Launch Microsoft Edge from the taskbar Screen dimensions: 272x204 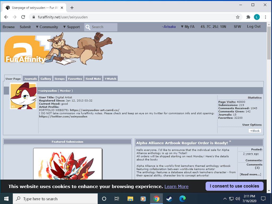182,199
